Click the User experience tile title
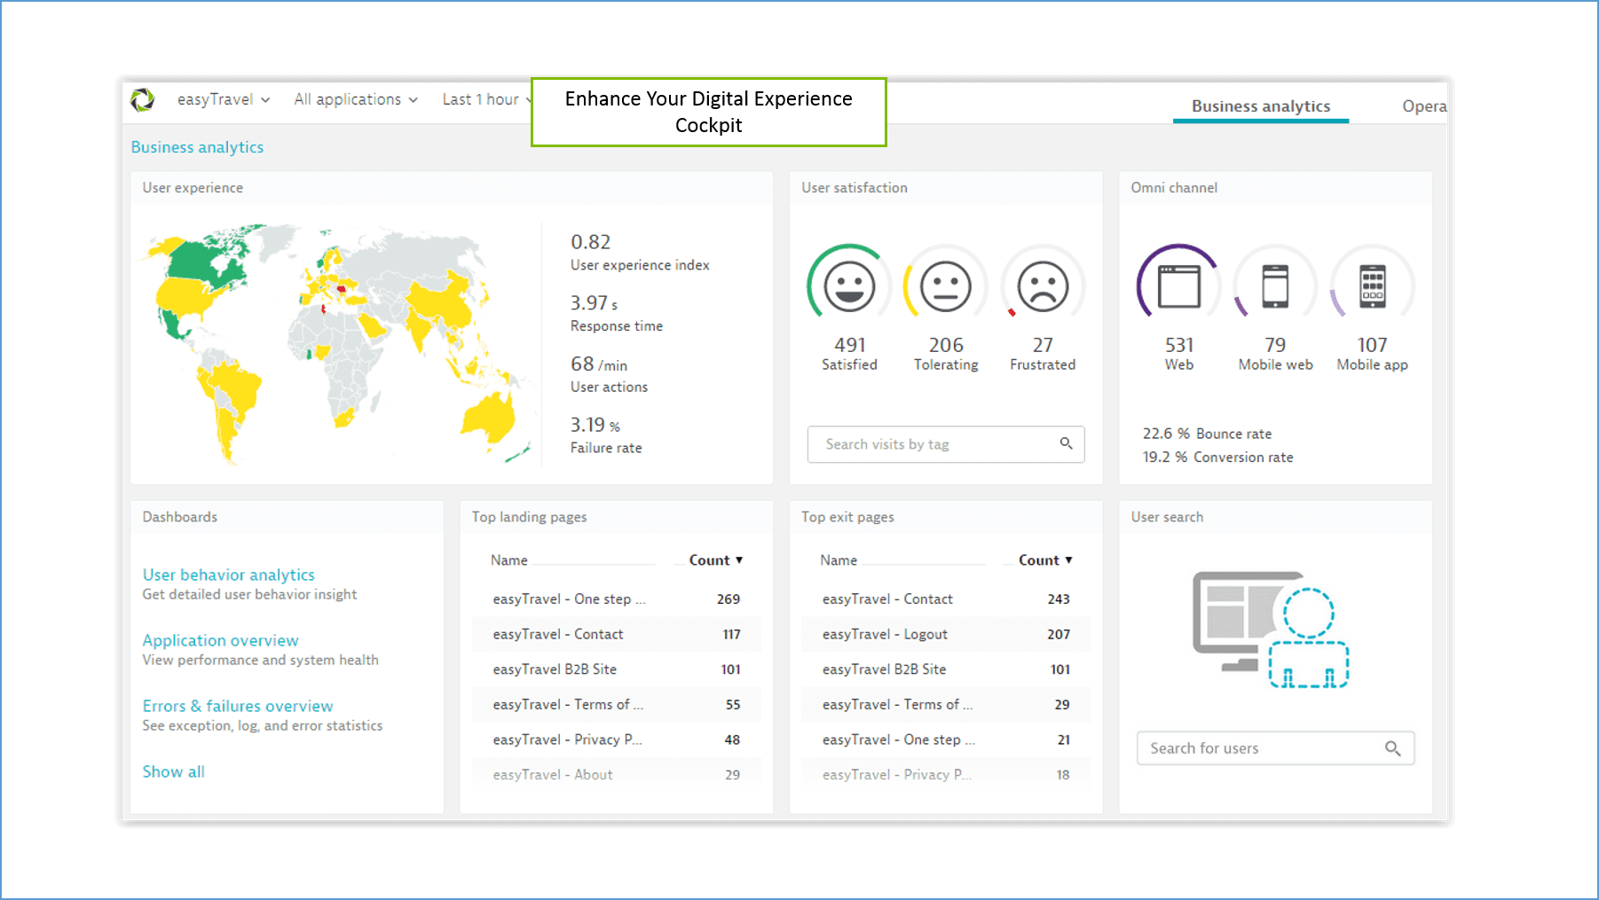 pyautogui.click(x=193, y=188)
